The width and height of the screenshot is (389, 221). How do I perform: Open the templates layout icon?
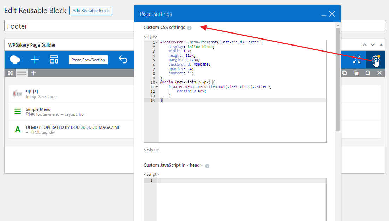54,60
